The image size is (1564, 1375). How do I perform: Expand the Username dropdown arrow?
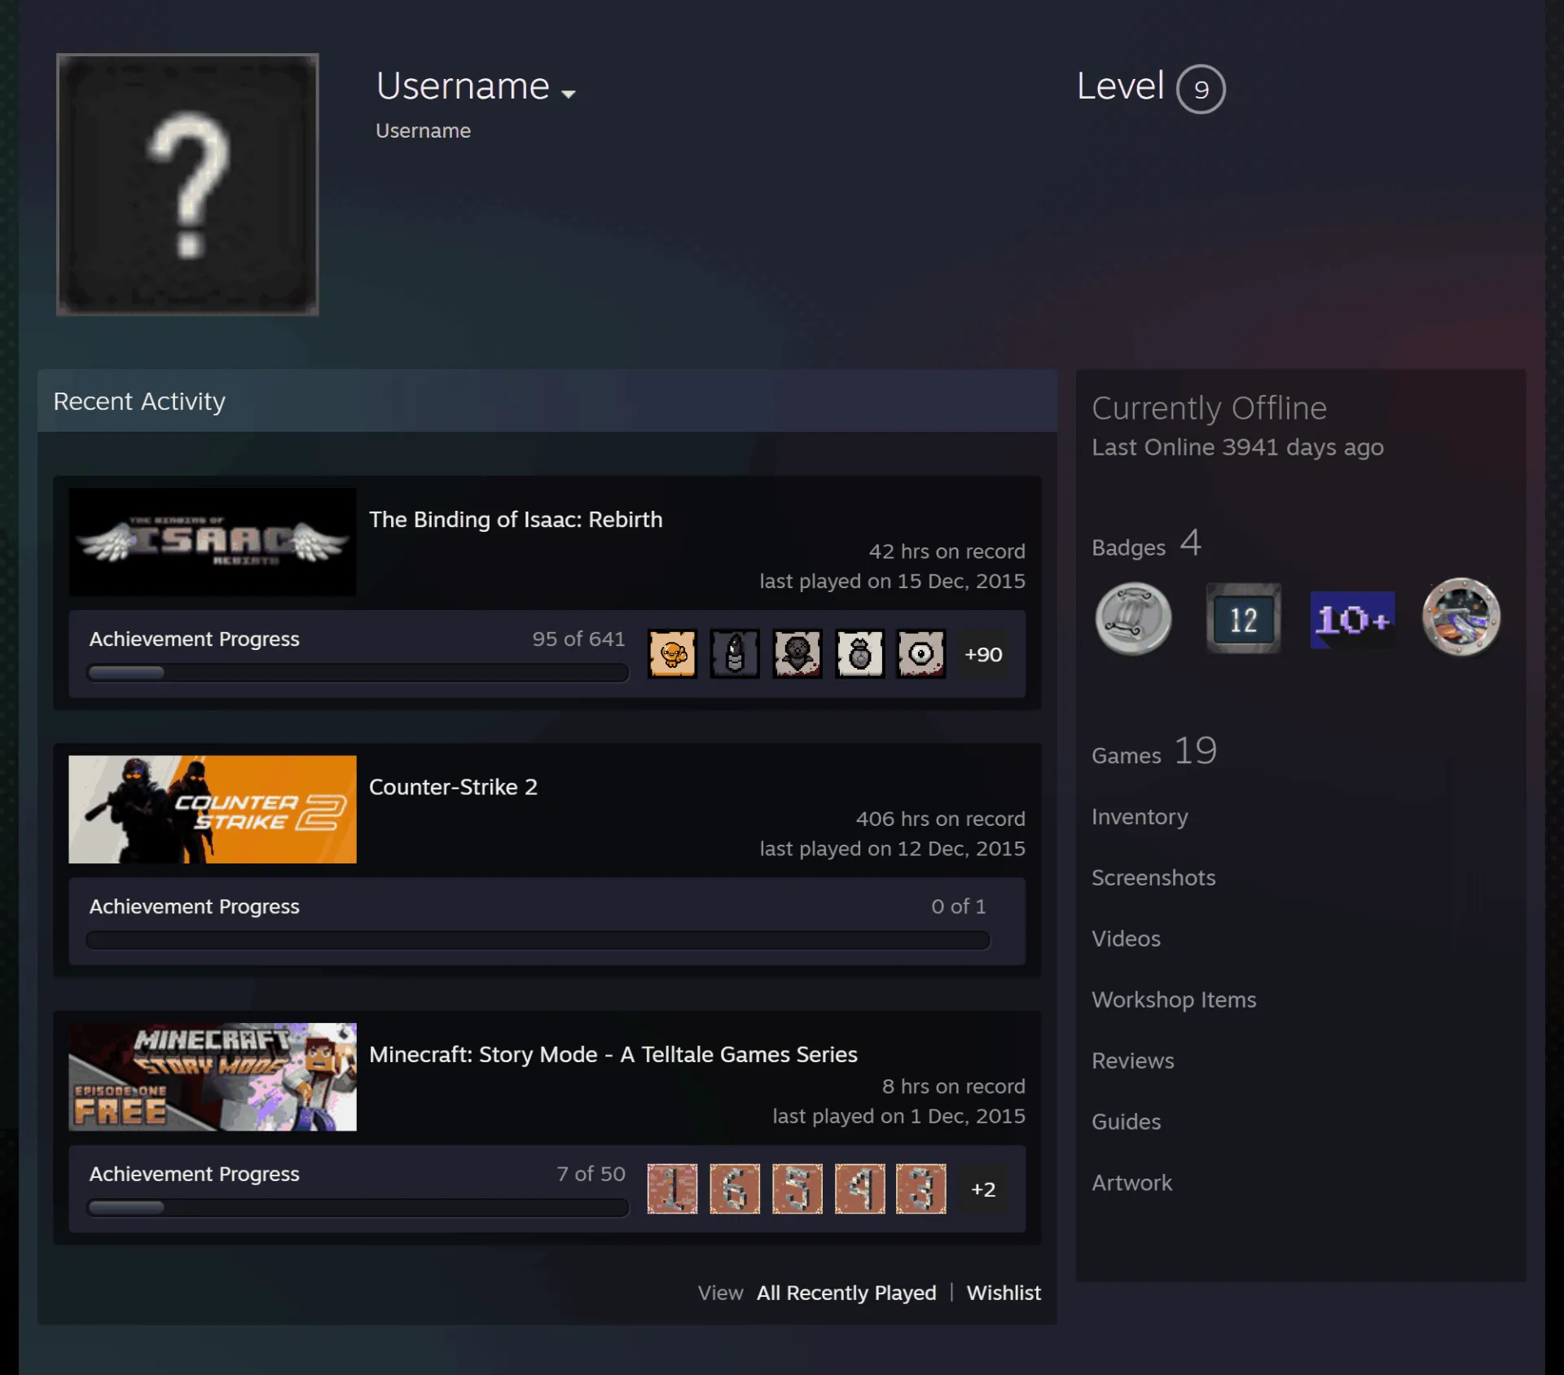[569, 94]
